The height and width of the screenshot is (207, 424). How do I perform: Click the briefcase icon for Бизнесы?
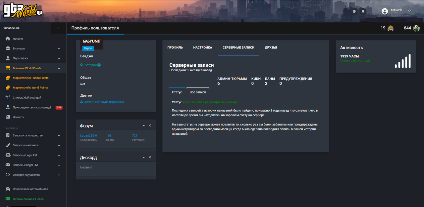(8, 49)
